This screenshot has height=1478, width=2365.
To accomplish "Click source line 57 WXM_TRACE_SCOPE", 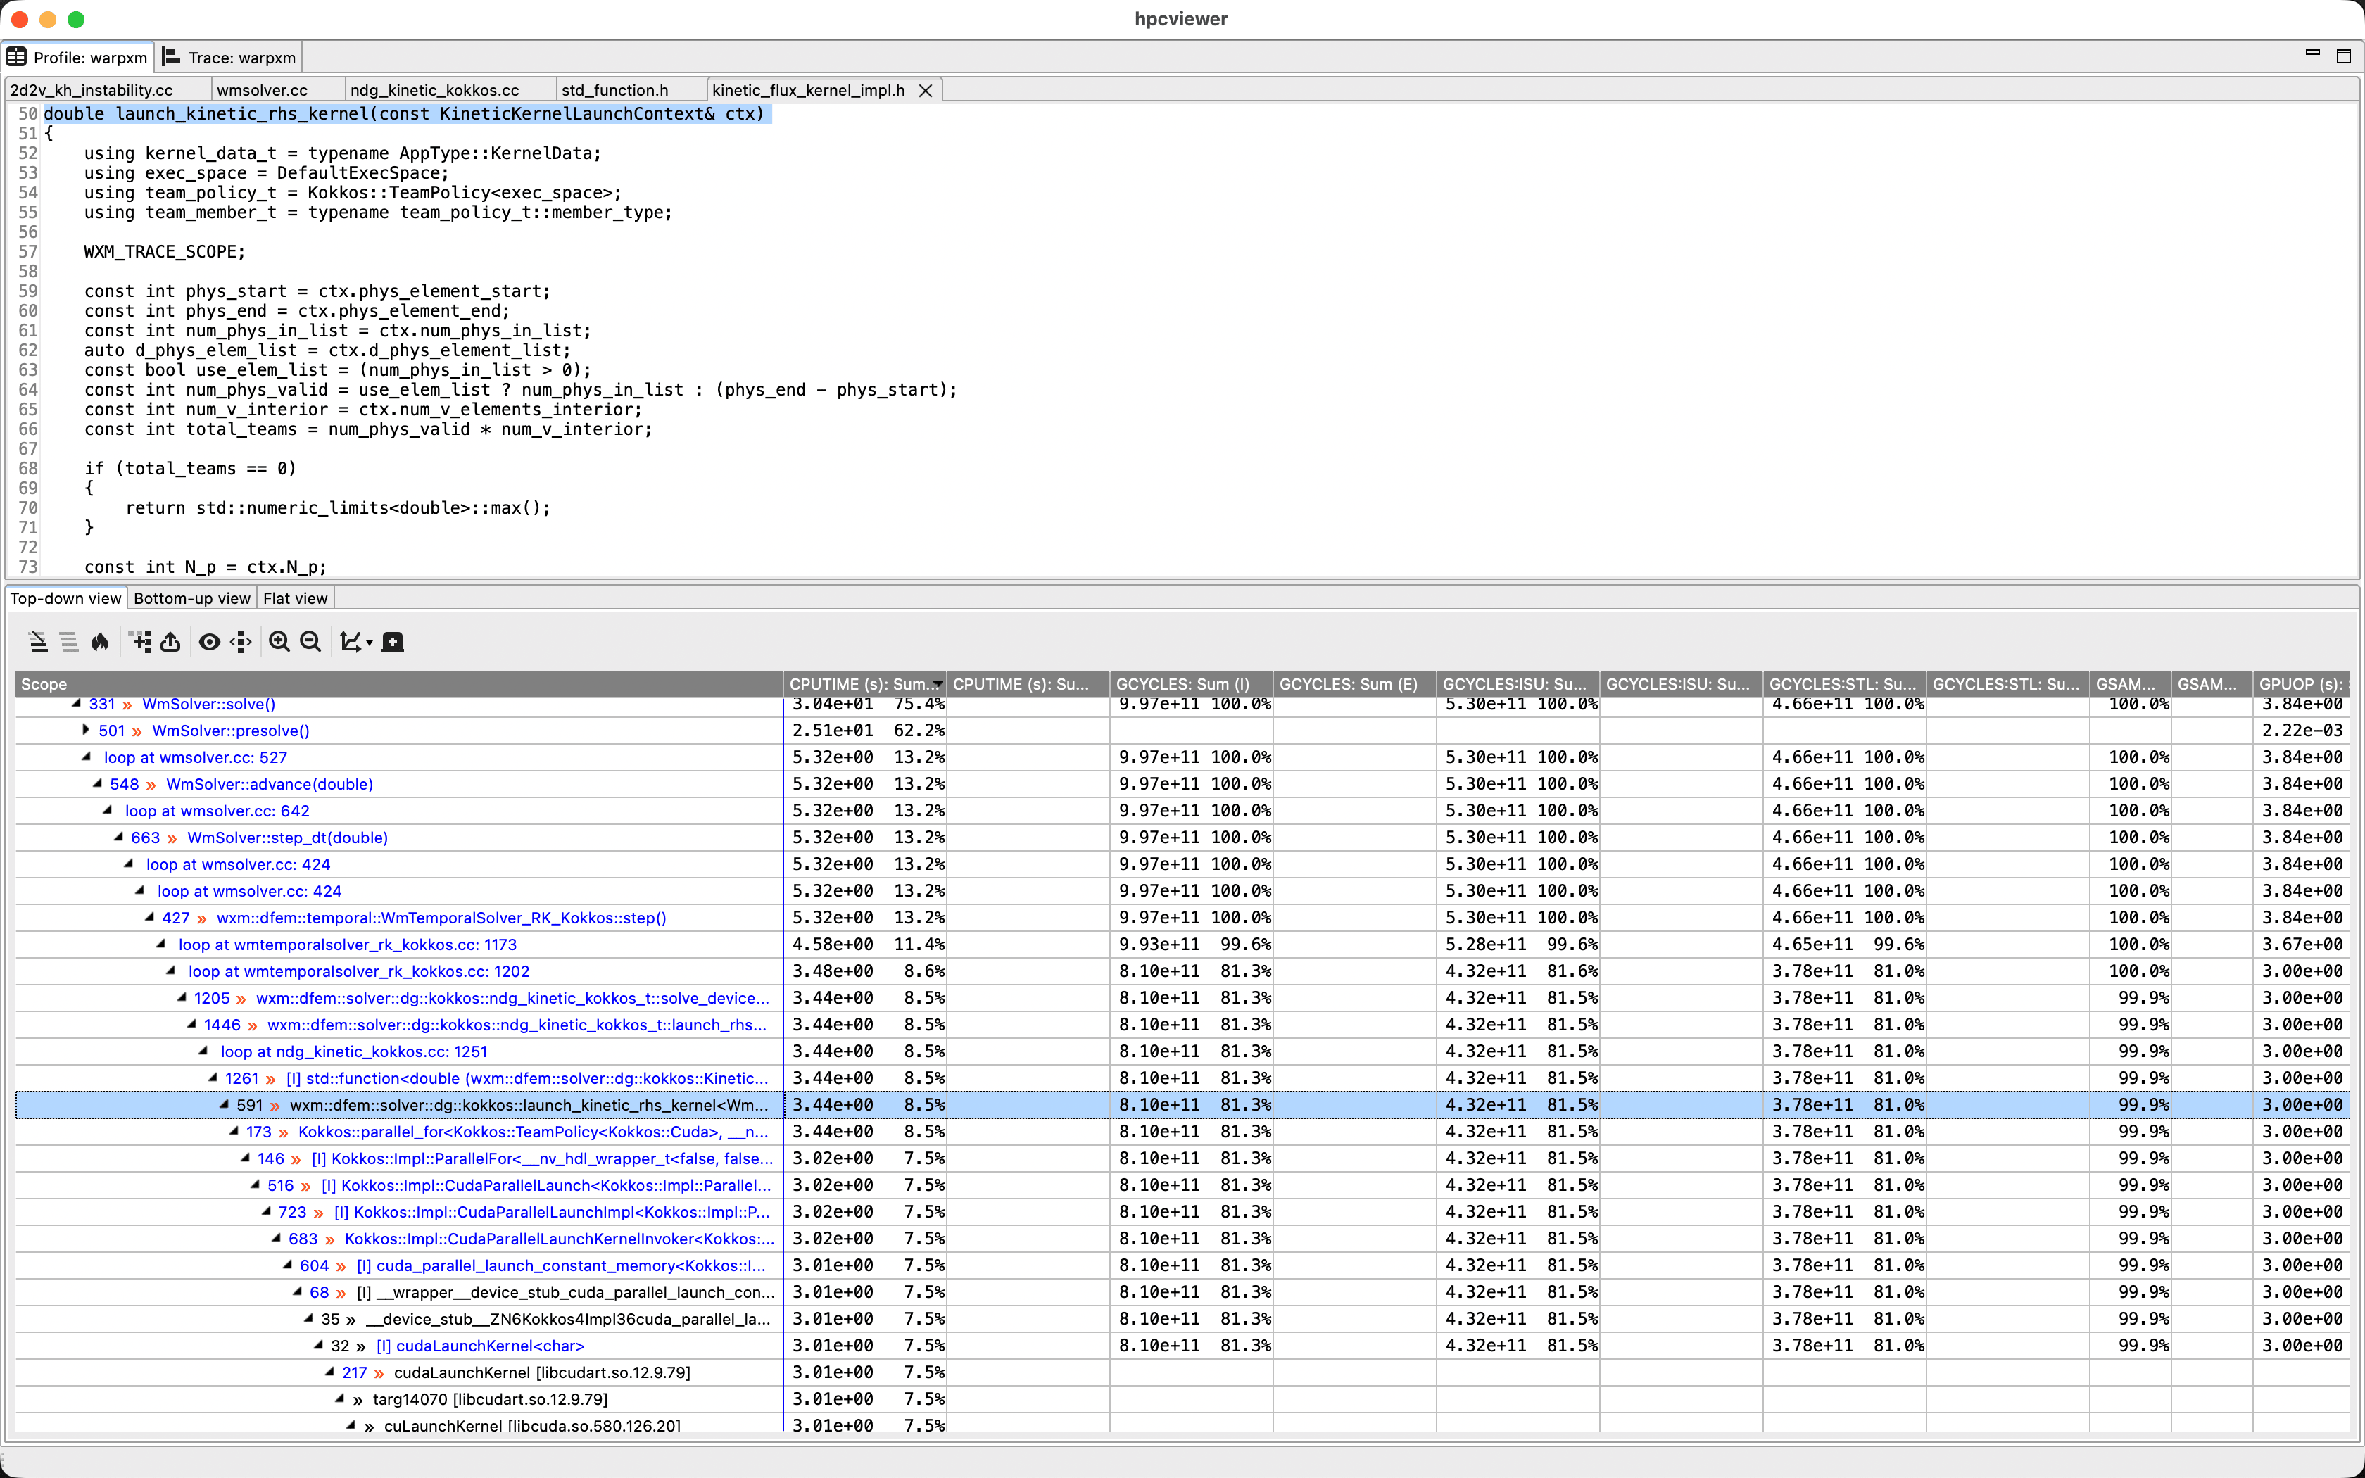I will [x=164, y=252].
